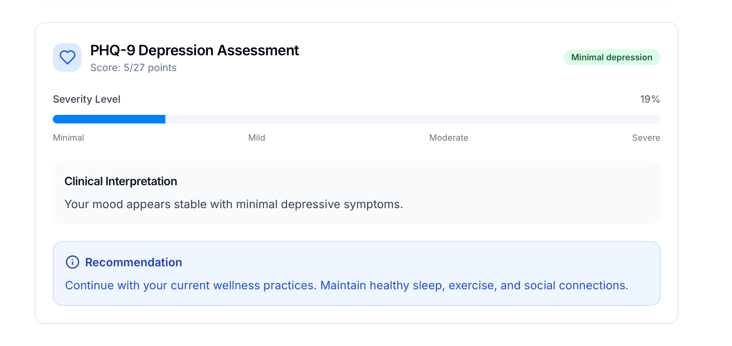Select the Severe label under the bar
The image size is (732, 346).
click(646, 138)
